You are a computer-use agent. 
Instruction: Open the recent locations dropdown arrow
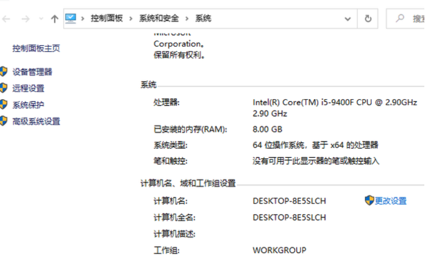coord(41,19)
